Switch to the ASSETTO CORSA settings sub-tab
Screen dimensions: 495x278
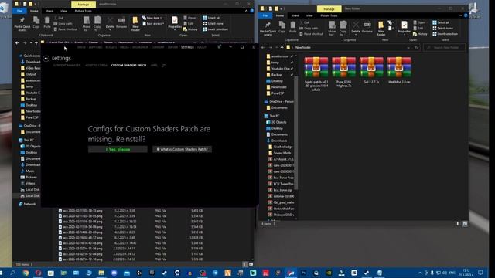tap(96, 65)
